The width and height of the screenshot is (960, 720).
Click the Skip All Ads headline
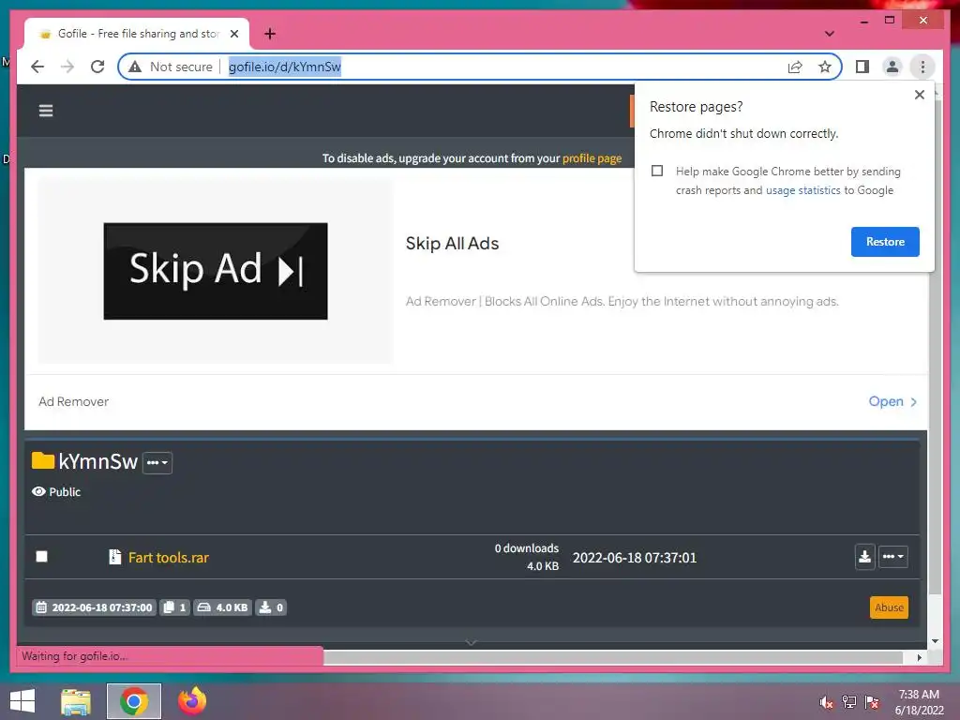452,244
